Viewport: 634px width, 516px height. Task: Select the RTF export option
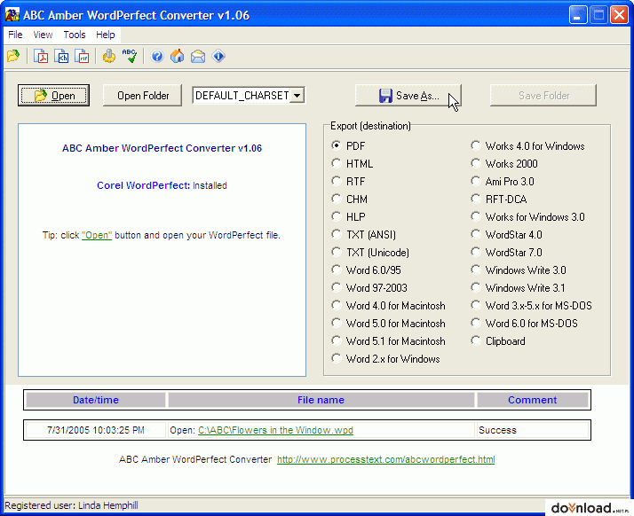pos(348,181)
